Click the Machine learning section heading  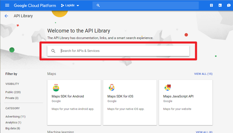coord(61,132)
